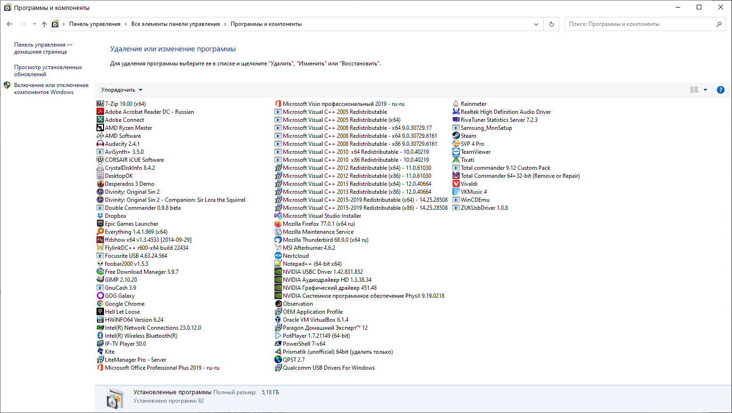The height and width of the screenshot is (413, 732).
Task: Open the view options dropdown arrow
Action: 705,90
